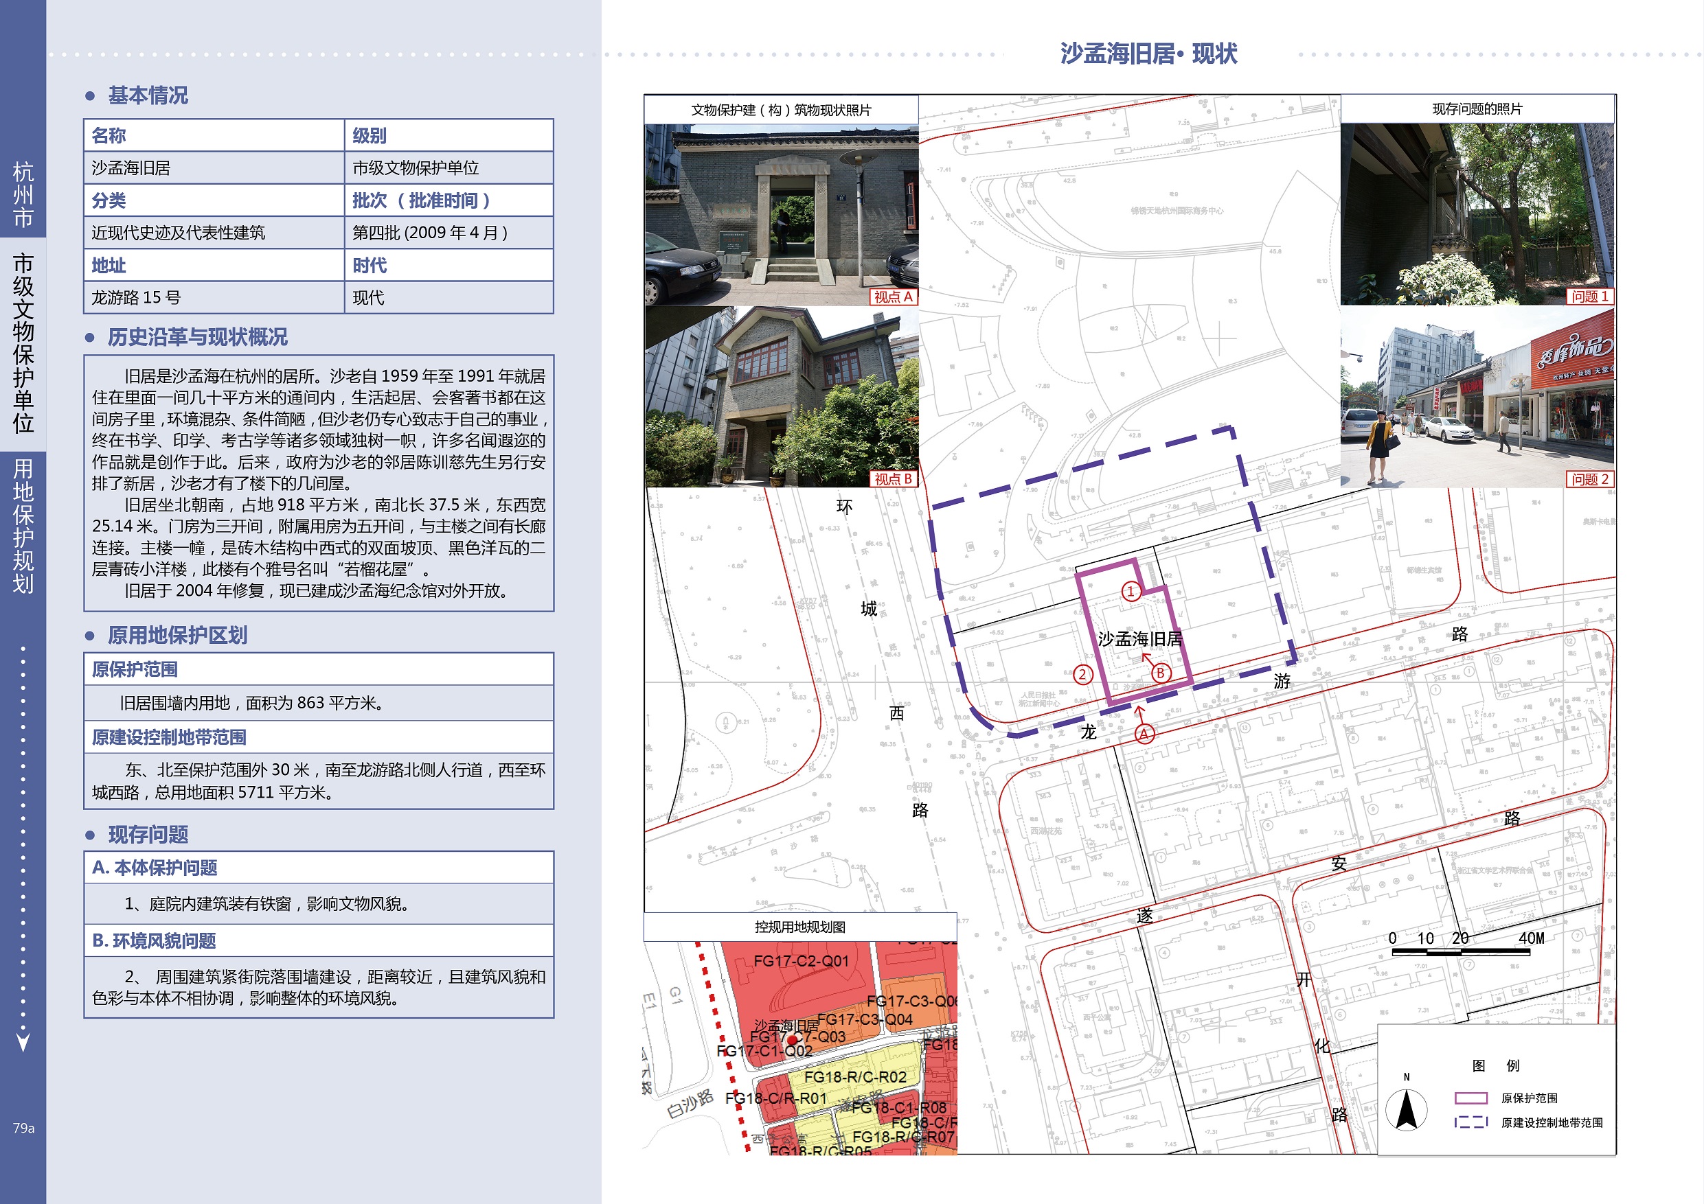Click the 控规用地规划图 zoning inset map
The height and width of the screenshot is (1204, 1704).
tap(800, 1047)
